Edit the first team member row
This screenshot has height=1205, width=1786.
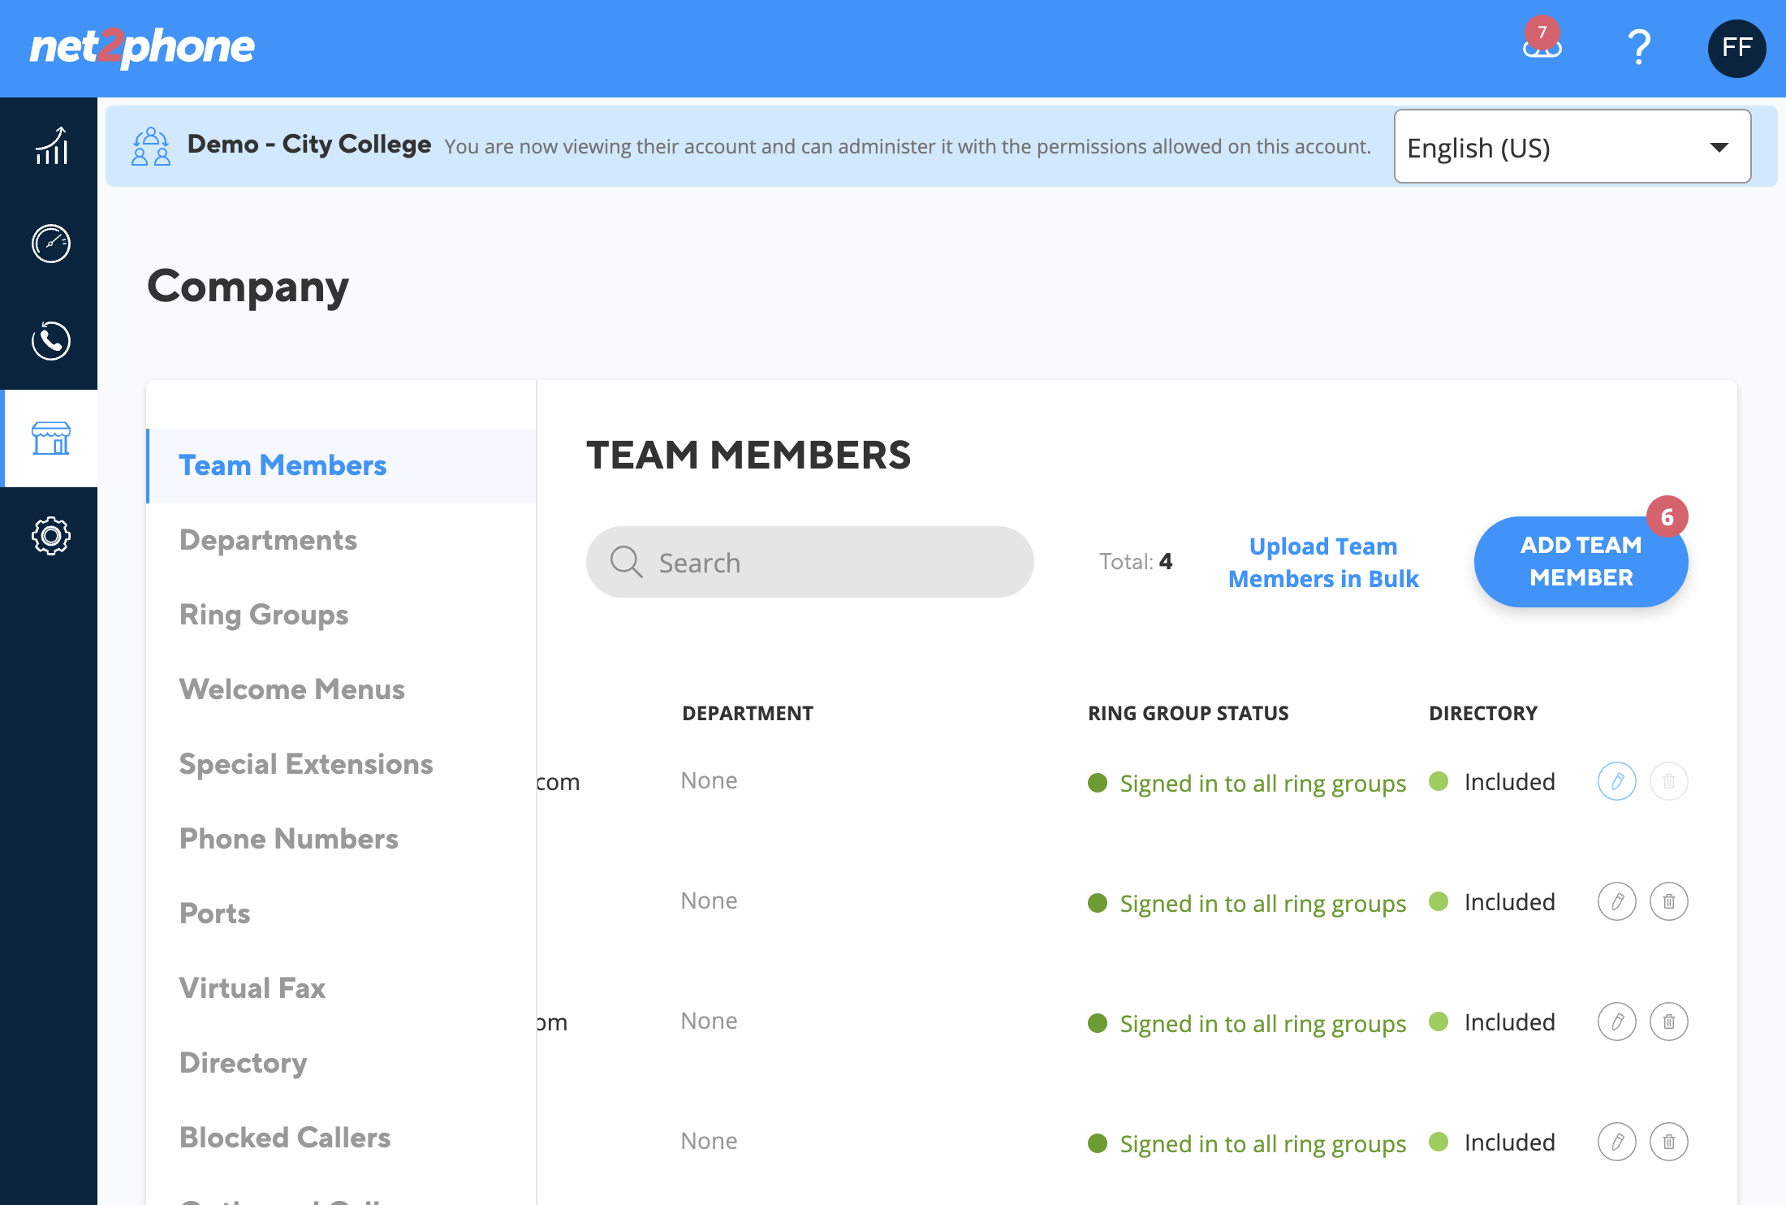(1616, 781)
